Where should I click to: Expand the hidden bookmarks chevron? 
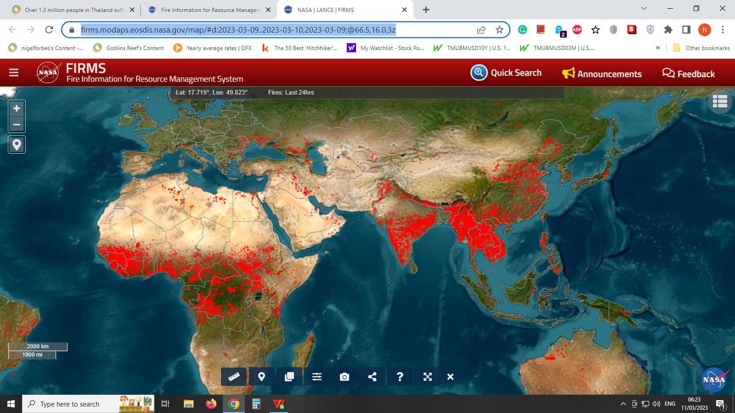point(658,48)
